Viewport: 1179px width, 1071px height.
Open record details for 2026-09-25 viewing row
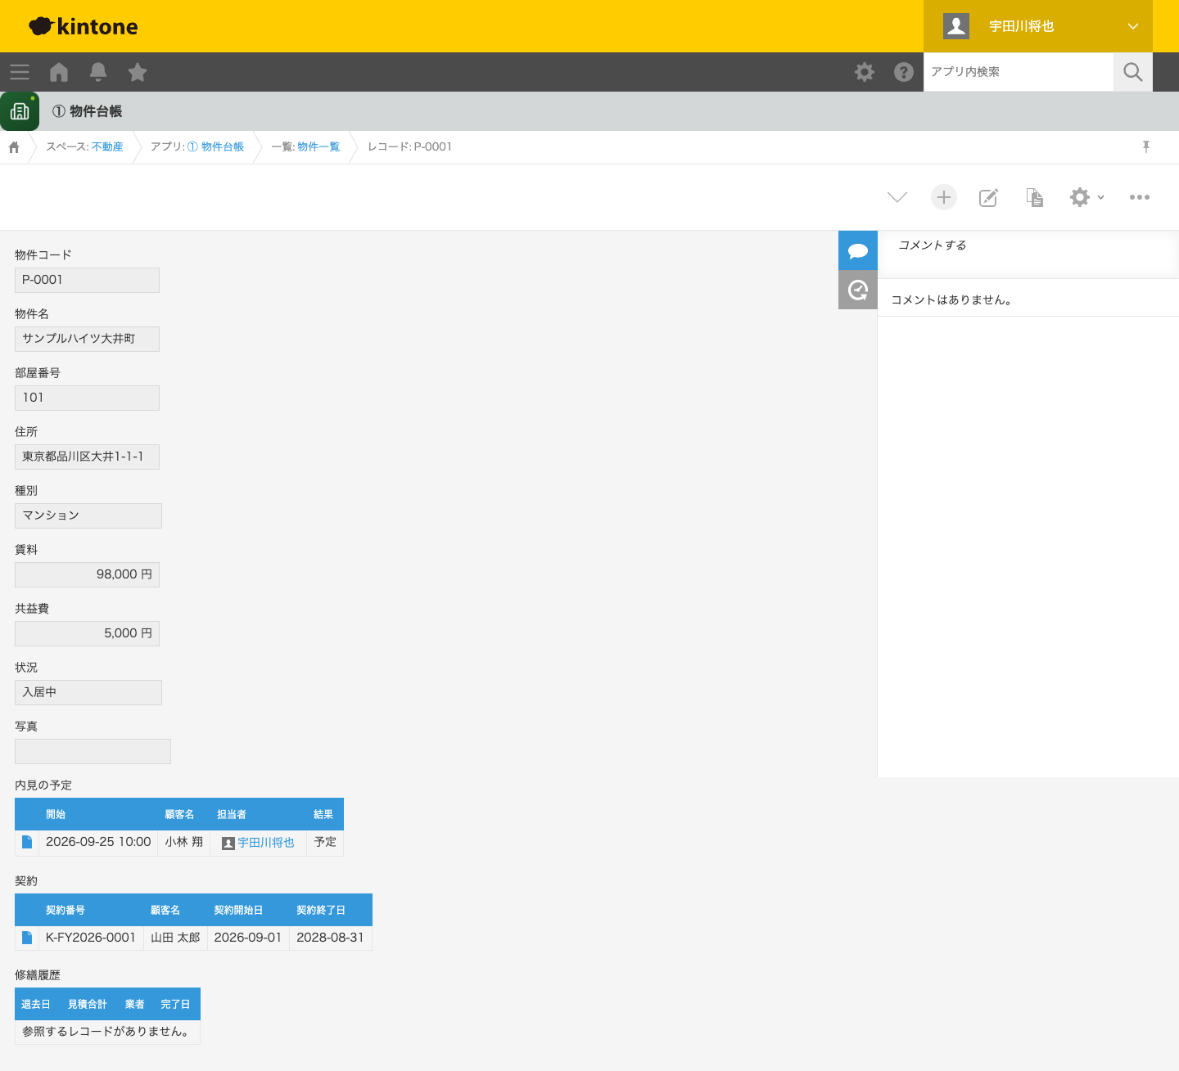(x=27, y=842)
